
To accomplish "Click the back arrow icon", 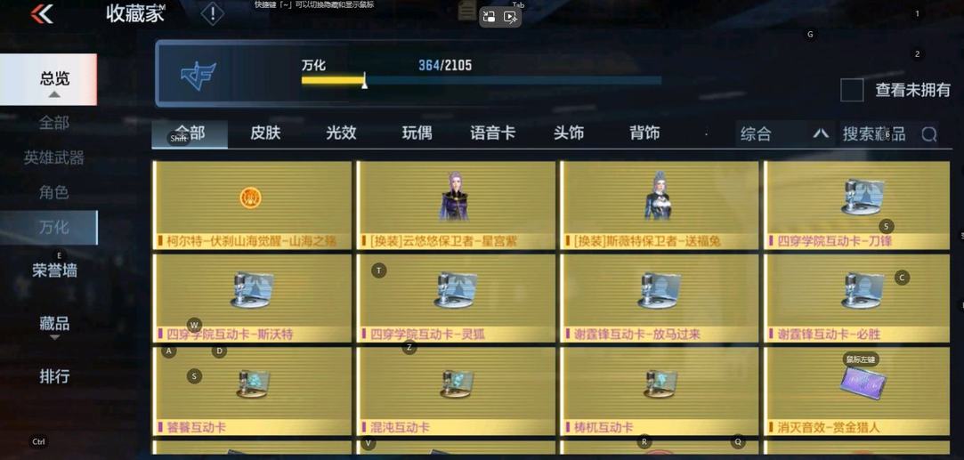I will tap(42, 13).
